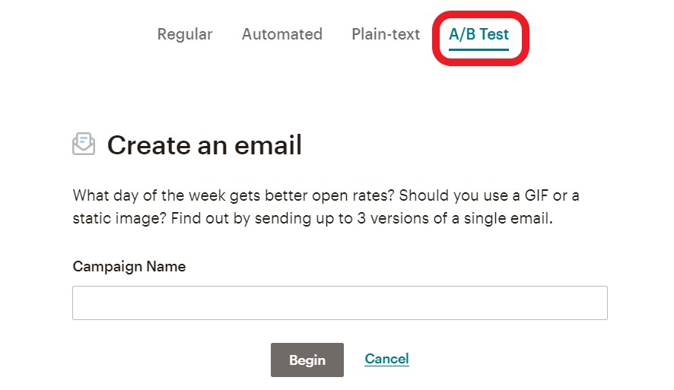This screenshot has height=390, width=674.
Task: Click the word "email" in the page heading
Action: click(x=269, y=144)
